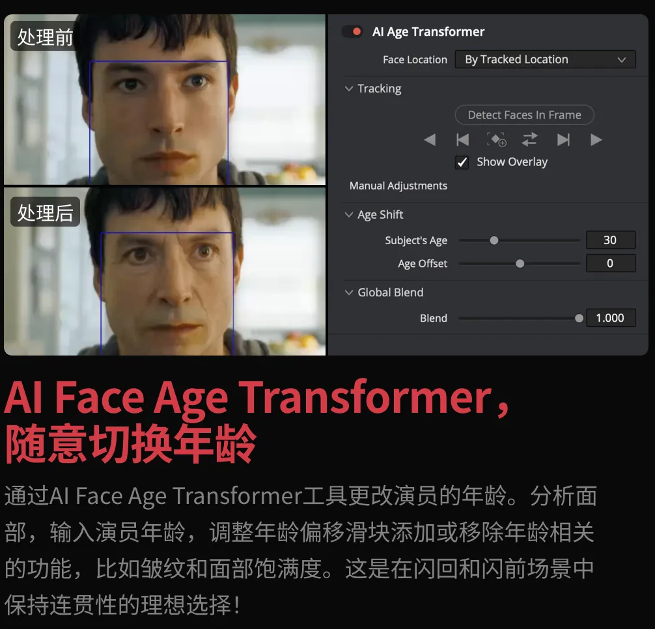
Task: Click track to last frame icon
Action: [563, 139]
